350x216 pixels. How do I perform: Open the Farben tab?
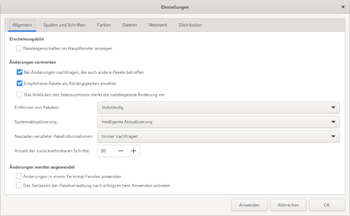click(x=104, y=25)
